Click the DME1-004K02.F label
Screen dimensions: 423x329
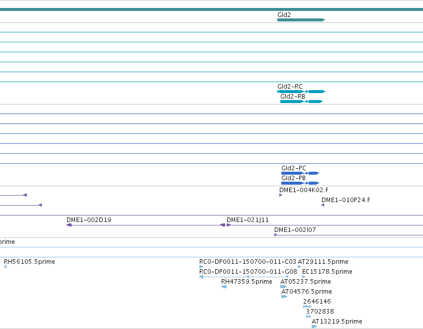coord(304,190)
